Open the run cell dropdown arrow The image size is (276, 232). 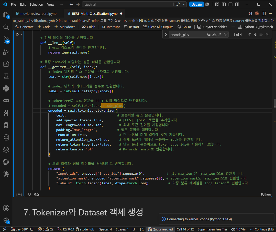point(21,34)
